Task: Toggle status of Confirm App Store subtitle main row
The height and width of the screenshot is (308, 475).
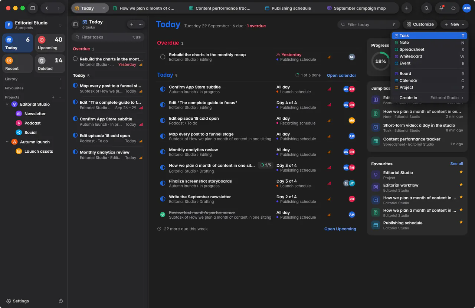Action: tap(163, 89)
